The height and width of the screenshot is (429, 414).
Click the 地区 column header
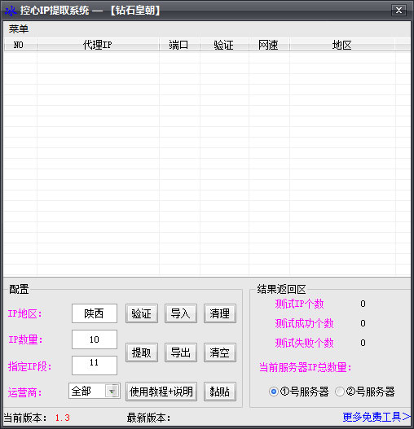point(342,45)
